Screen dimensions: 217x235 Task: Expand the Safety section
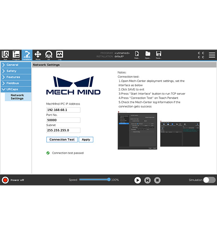[x=16, y=71]
